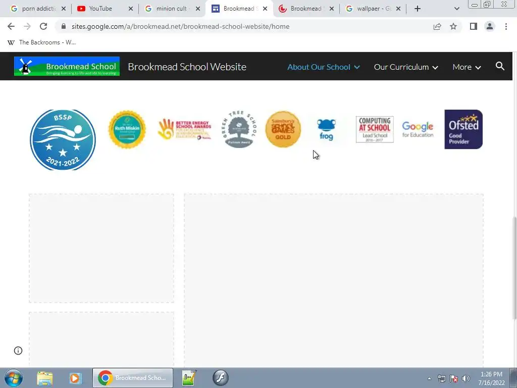Open a new tab with plus button

[418, 9]
